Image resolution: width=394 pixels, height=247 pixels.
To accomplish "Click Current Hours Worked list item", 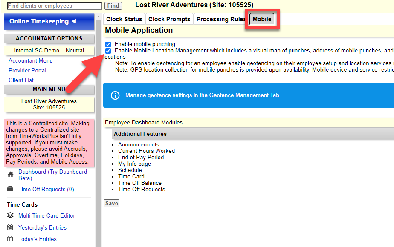I will tap(147, 151).
